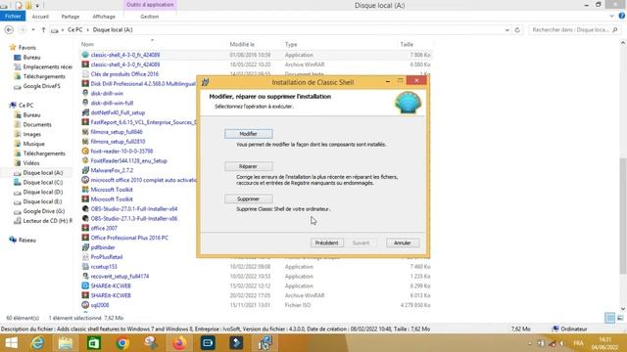Open the Fichier ribbon tab
This screenshot has height=352, width=627.
[13, 16]
